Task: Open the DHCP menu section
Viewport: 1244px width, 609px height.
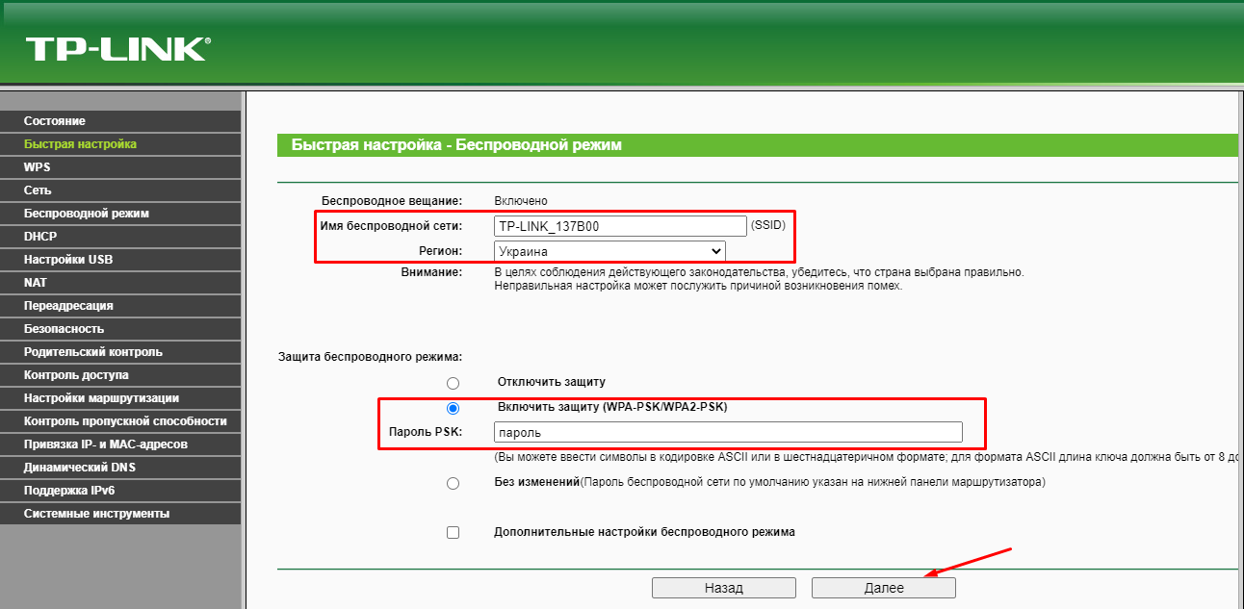Action: click(x=120, y=237)
